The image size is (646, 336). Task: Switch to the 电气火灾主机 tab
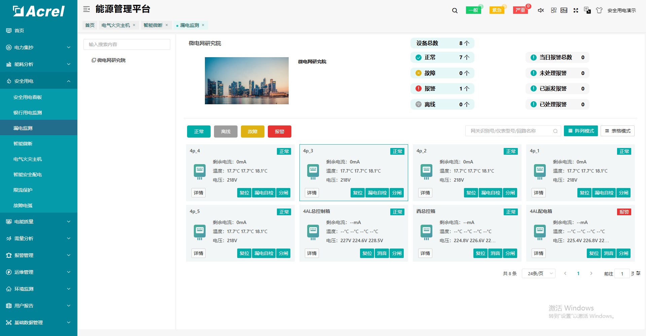point(116,25)
